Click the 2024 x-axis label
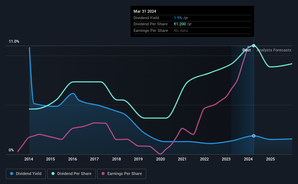 [x=248, y=159]
